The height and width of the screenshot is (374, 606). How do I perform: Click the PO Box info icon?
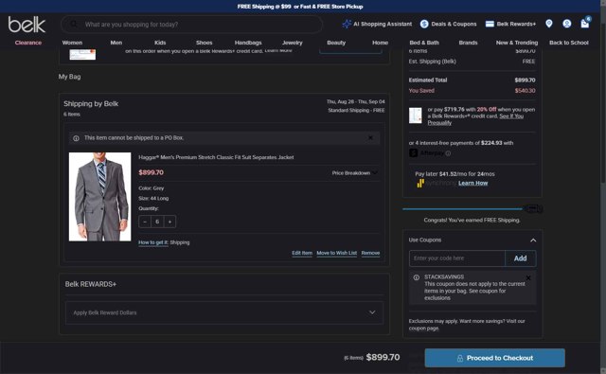point(76,138)
